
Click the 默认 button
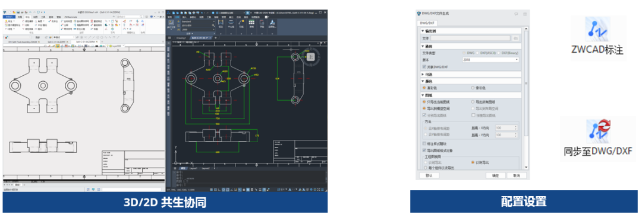coord(429,175)
